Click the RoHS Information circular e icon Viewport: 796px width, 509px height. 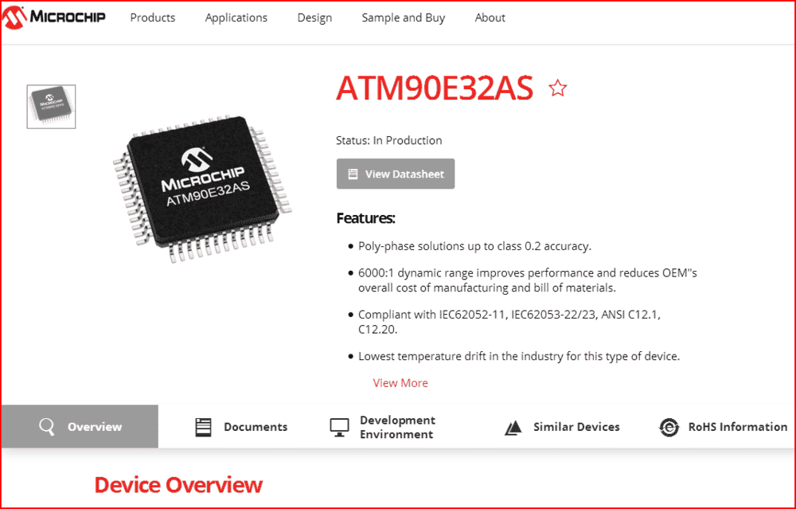point(669,427)
